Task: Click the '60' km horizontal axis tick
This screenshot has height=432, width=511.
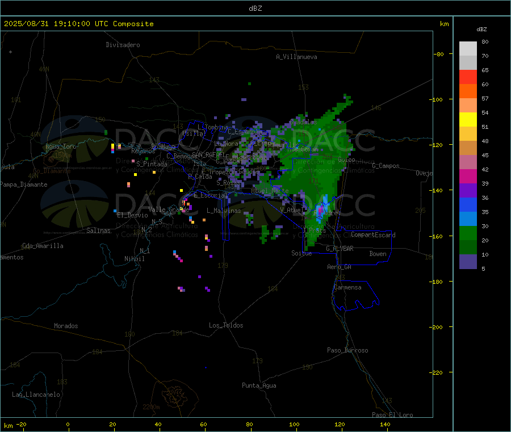Action: click(x=203, y=424)
